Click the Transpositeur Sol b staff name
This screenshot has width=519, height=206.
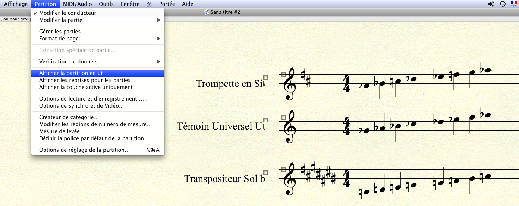[225, 179]
